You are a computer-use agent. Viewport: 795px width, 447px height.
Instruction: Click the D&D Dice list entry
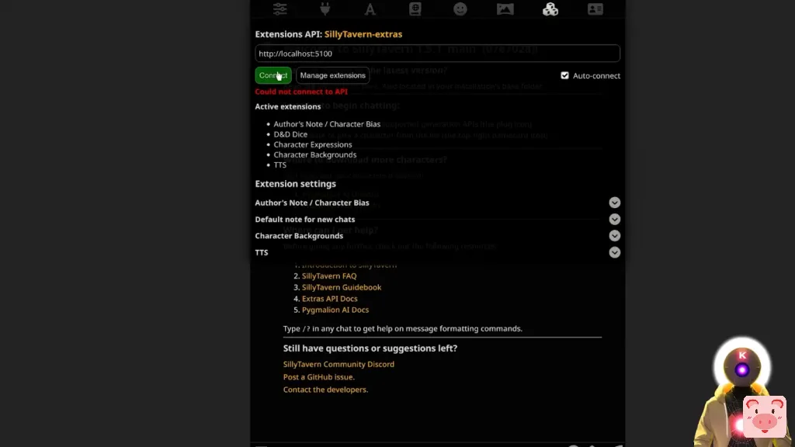pos(290,134)
